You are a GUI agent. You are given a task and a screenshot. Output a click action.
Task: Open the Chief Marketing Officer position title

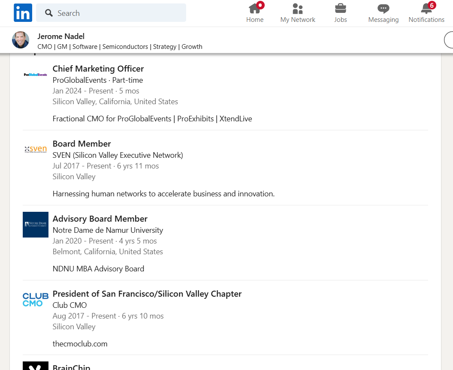pyautogui.click(x=98, y=69)
